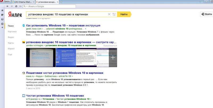
Task: Show more images with plus overlay
Action: coord(113,57)
